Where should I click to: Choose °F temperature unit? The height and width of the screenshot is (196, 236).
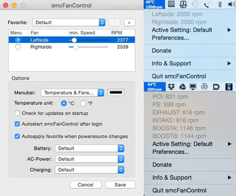pos(83,103)
